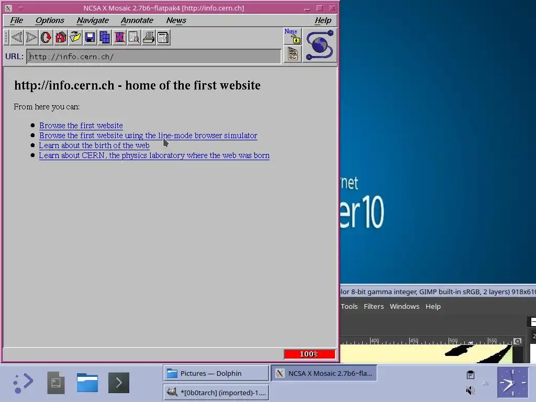Open the Filters menu in GIMP

point(374,306)
